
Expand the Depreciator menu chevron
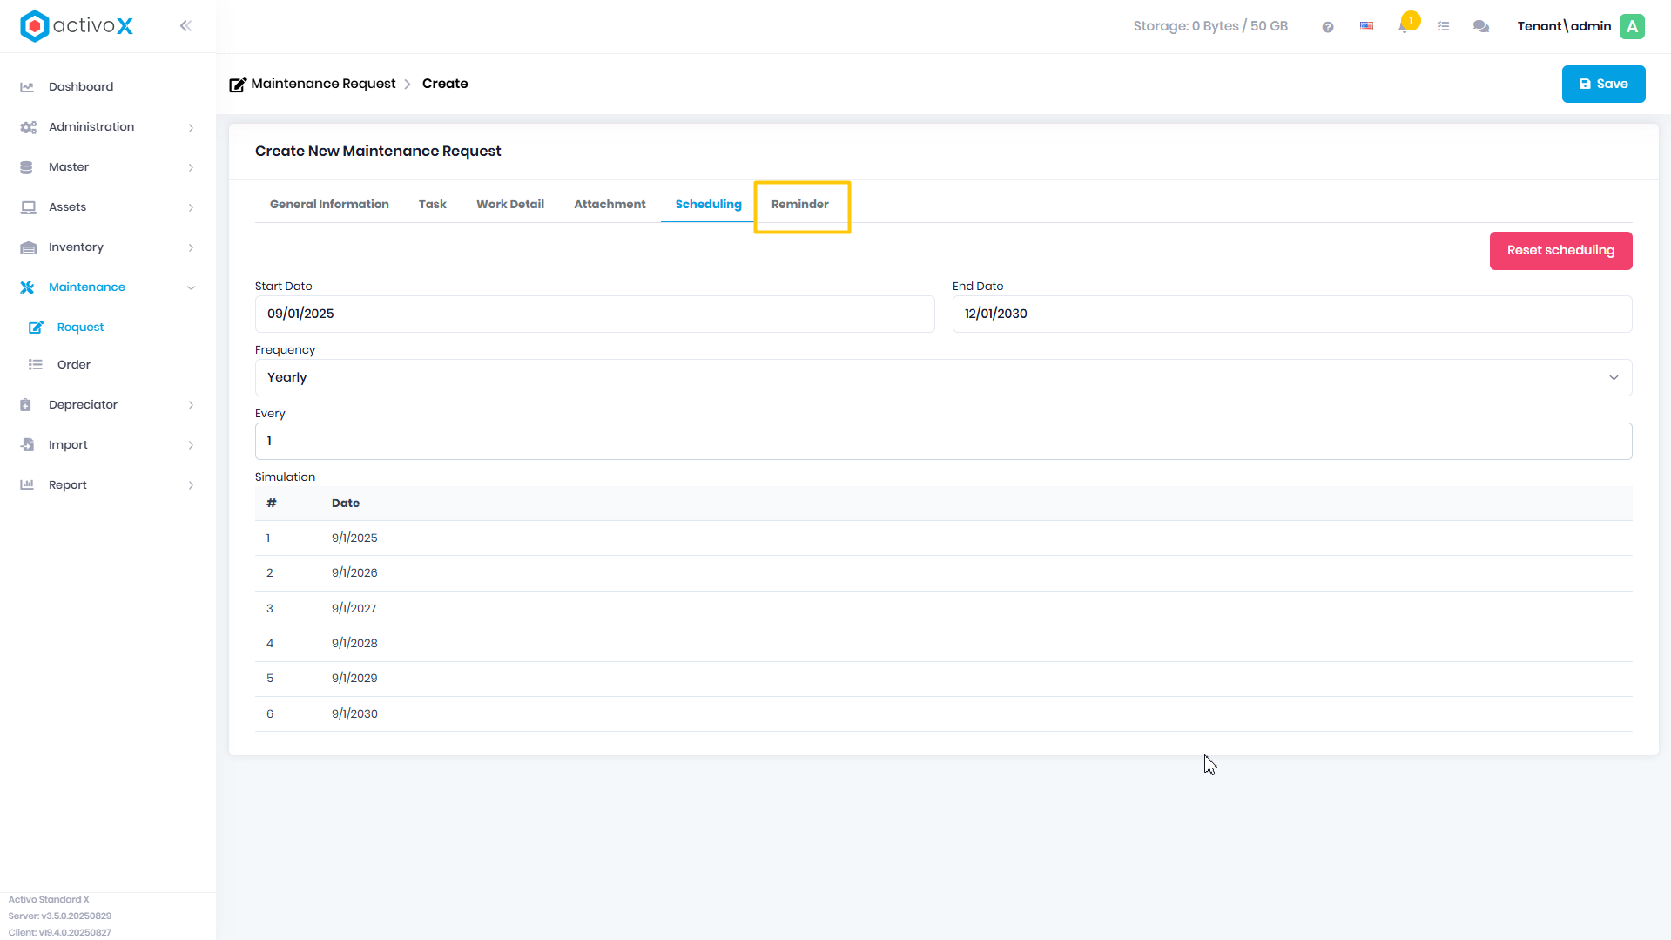pyautogui.click(x=191, y=405)
